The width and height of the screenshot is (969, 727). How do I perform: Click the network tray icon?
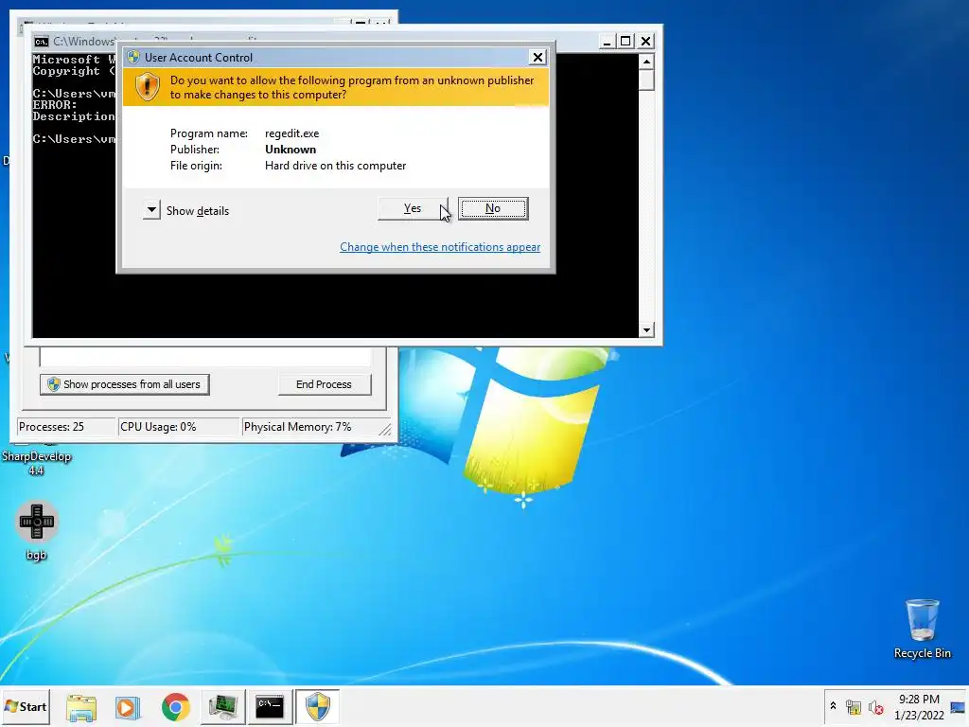click(854, 706)
